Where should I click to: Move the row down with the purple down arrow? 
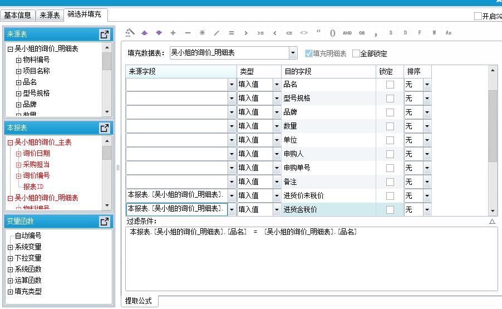[x=159, y=33]
